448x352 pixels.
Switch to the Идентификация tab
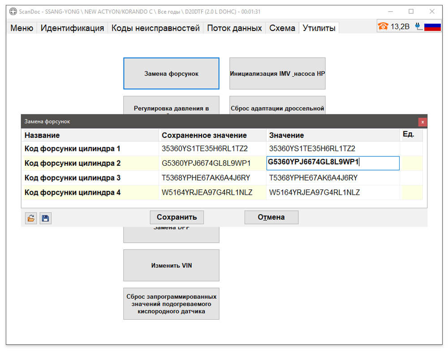click(x=72, y=28)
